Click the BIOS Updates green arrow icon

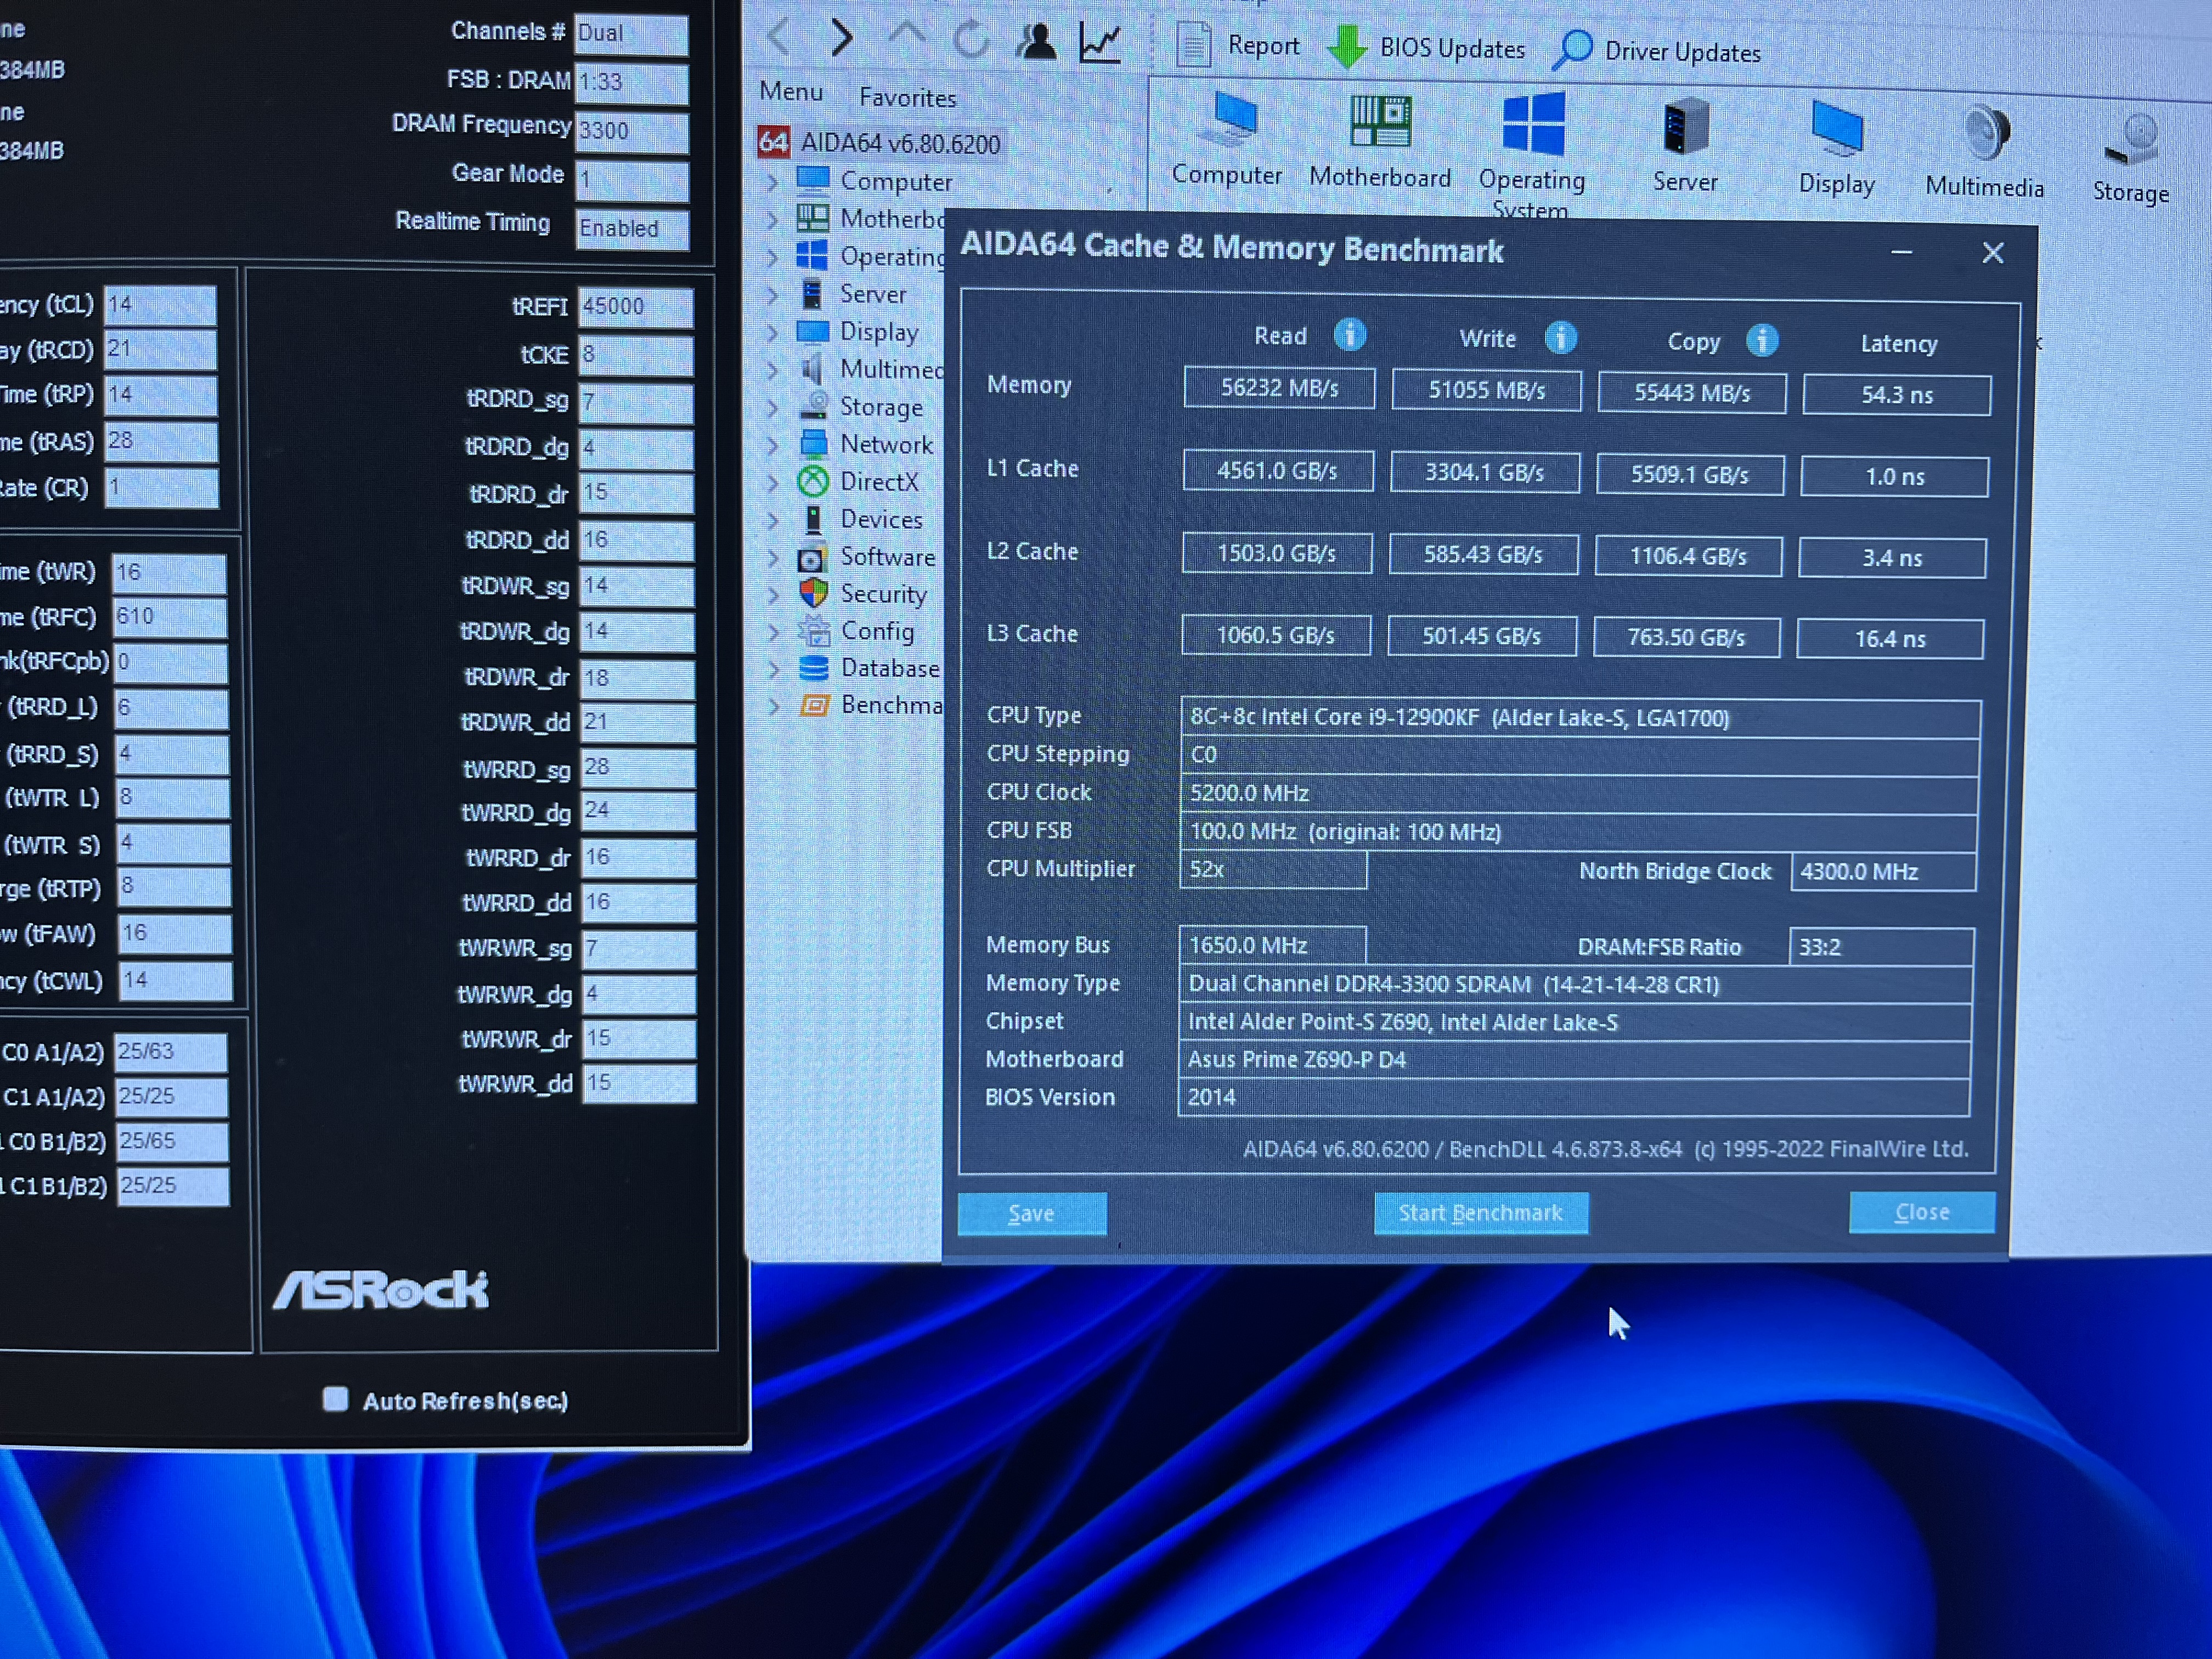point(1347,47)
